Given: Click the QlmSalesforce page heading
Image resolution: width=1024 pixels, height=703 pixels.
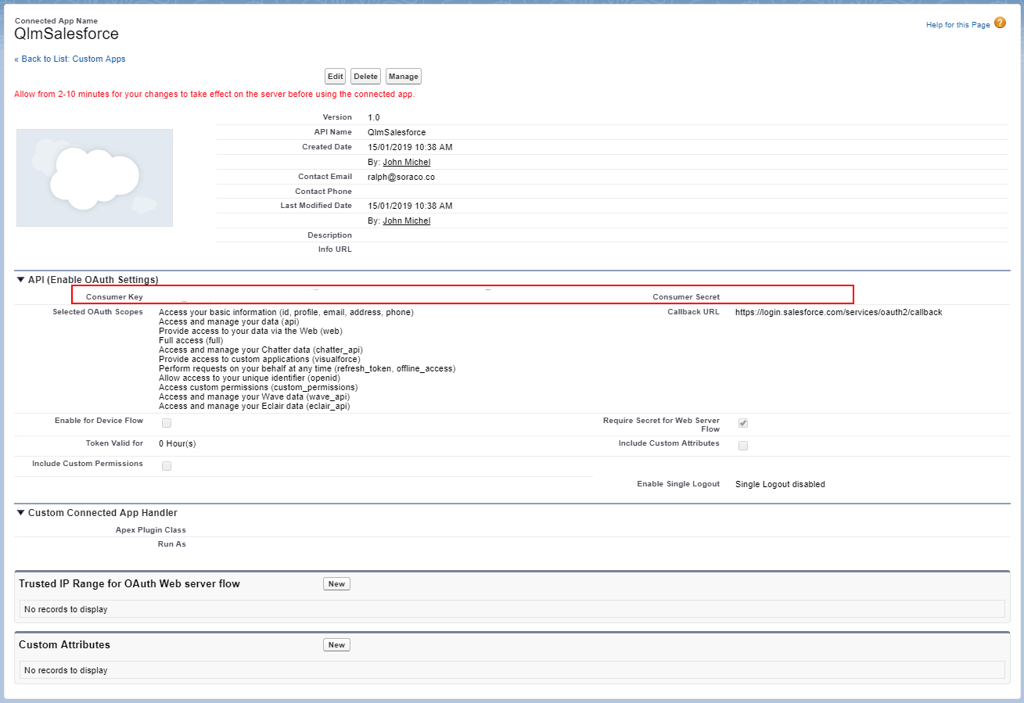Looking at the screenshot, I should point(66,34).
